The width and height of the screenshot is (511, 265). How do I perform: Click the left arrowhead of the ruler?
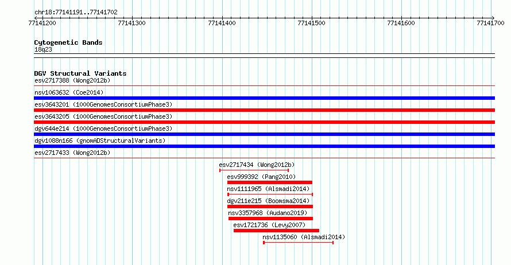point(35,18)
